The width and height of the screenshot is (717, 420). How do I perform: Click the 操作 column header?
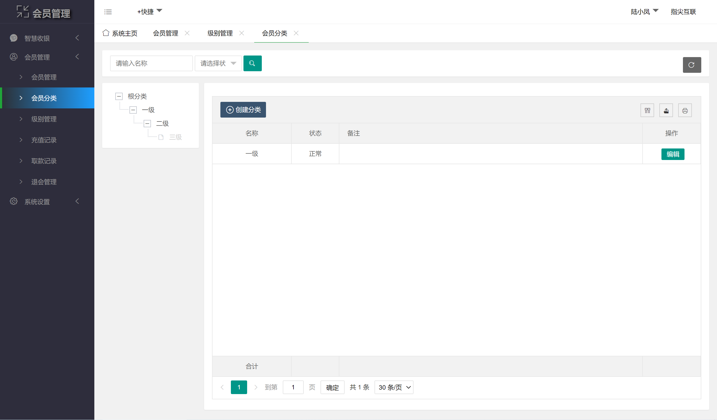(671, 133)
